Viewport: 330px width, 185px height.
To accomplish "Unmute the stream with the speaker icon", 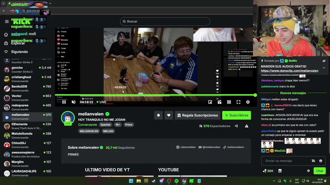I will [x=73, y=102].
